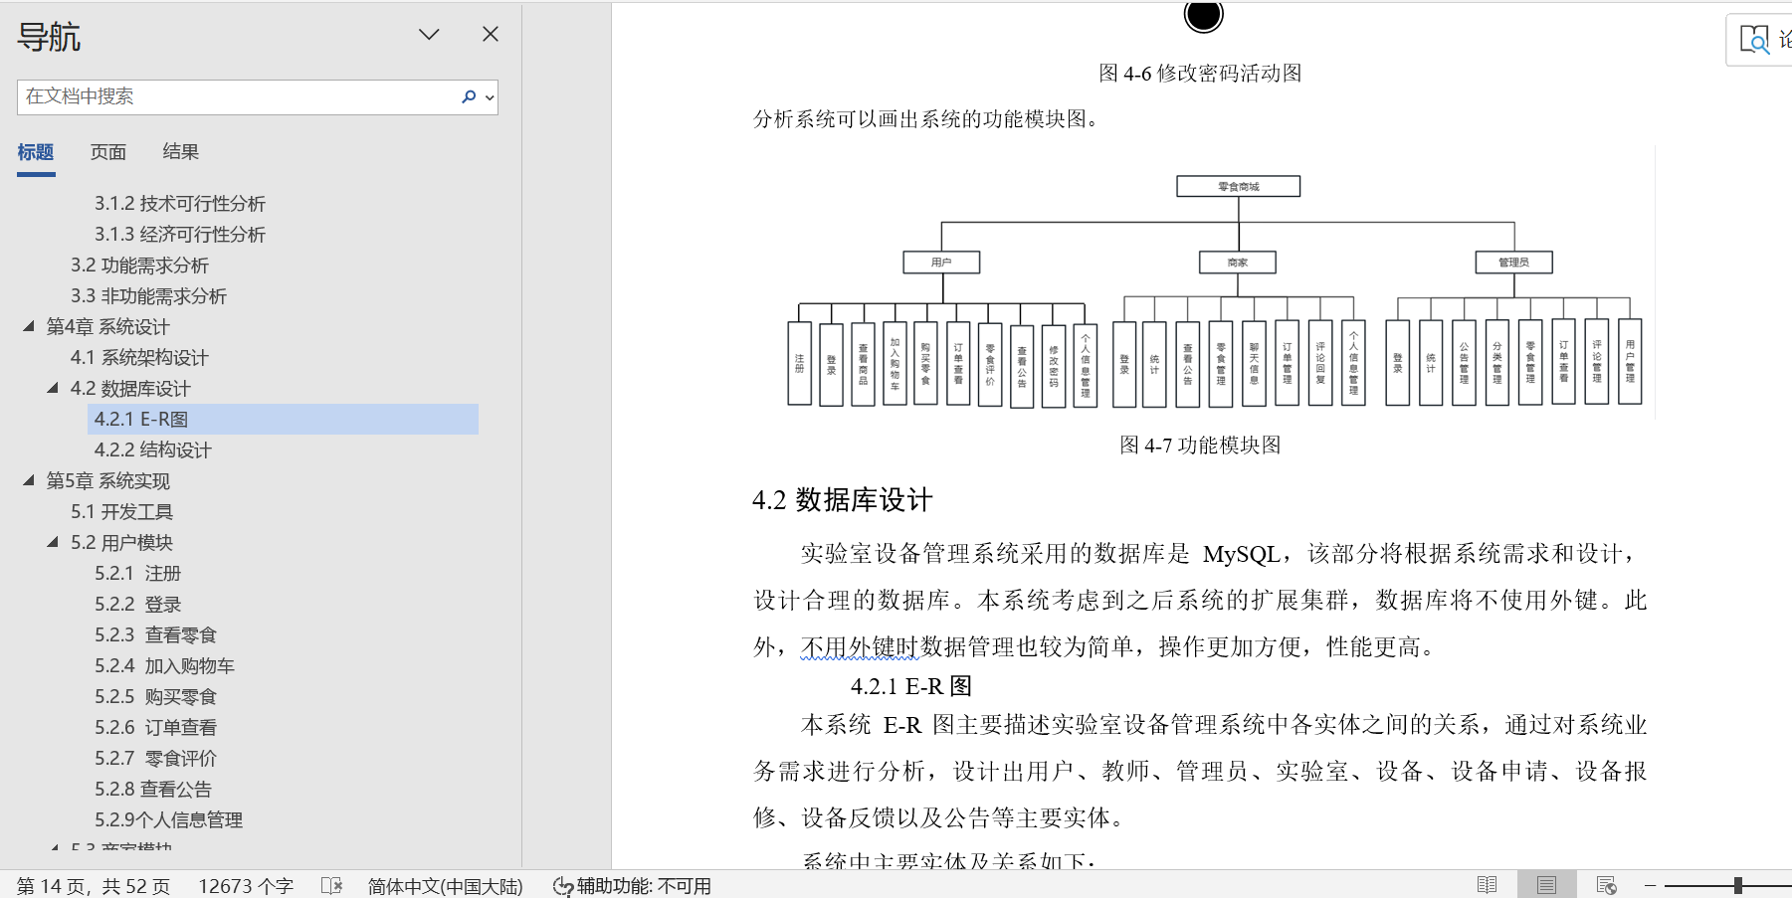Collapse the 4.2 数据库设计 heading

53,388
